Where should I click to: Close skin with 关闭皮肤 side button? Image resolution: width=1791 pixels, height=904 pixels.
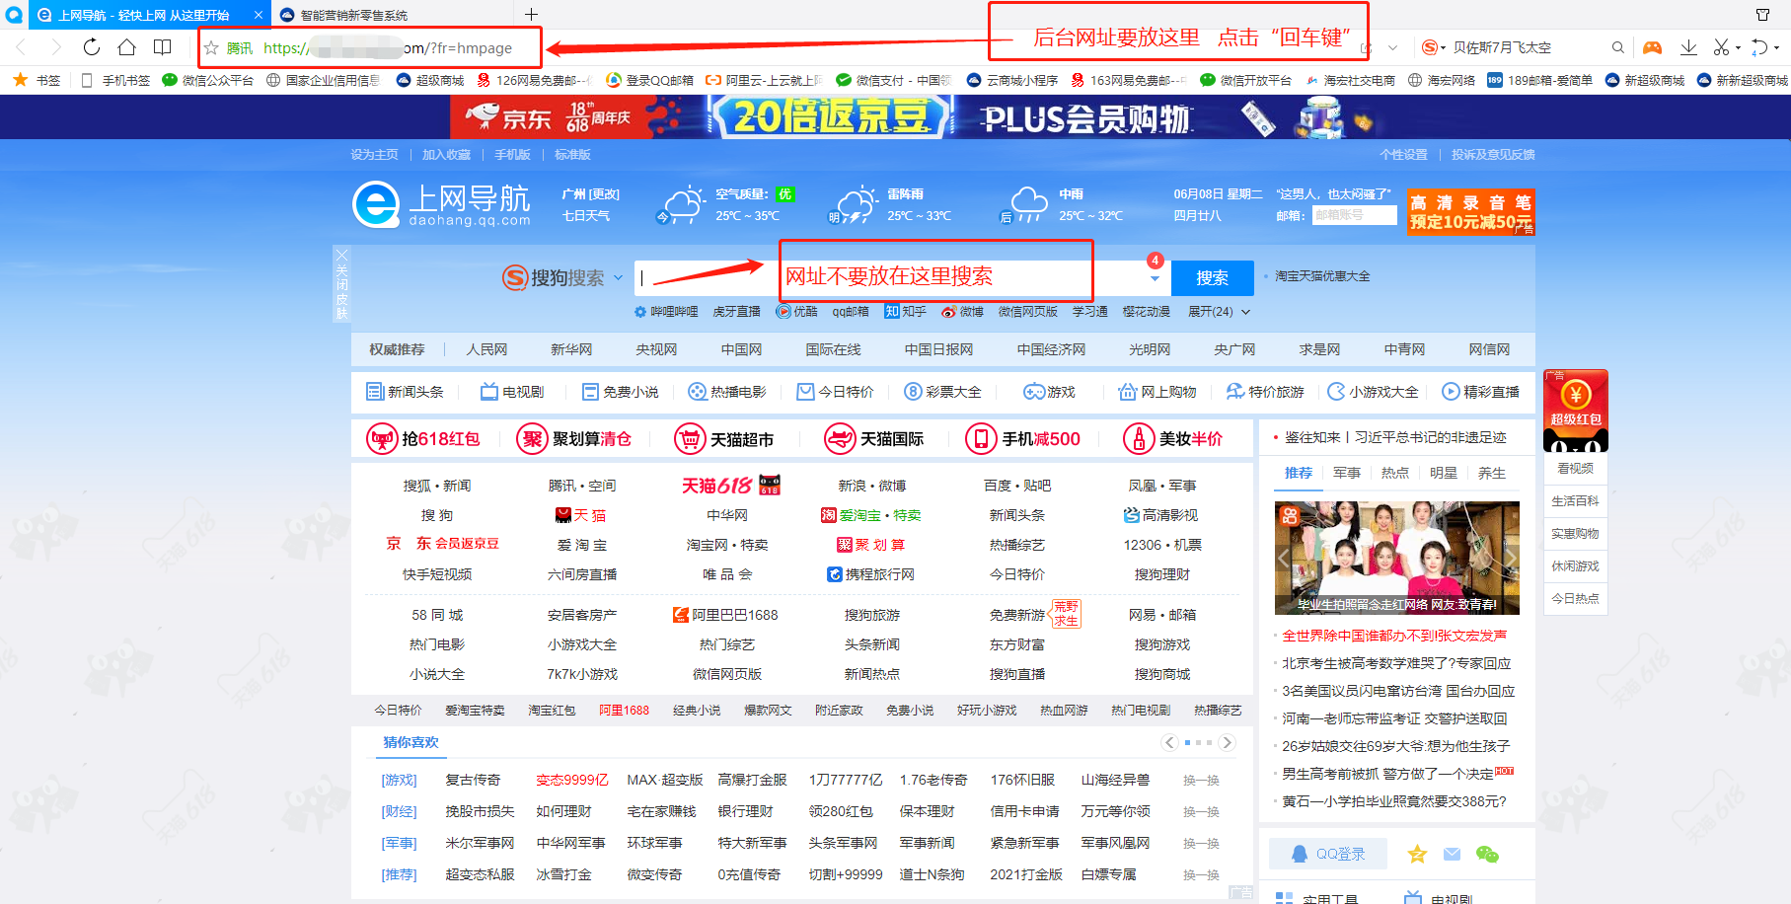(341, 283)
